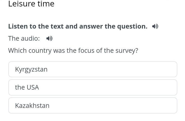This screenshot has height=121, width=185.
Task: Click the "Listen to the text" instruction
Action: 78,26
